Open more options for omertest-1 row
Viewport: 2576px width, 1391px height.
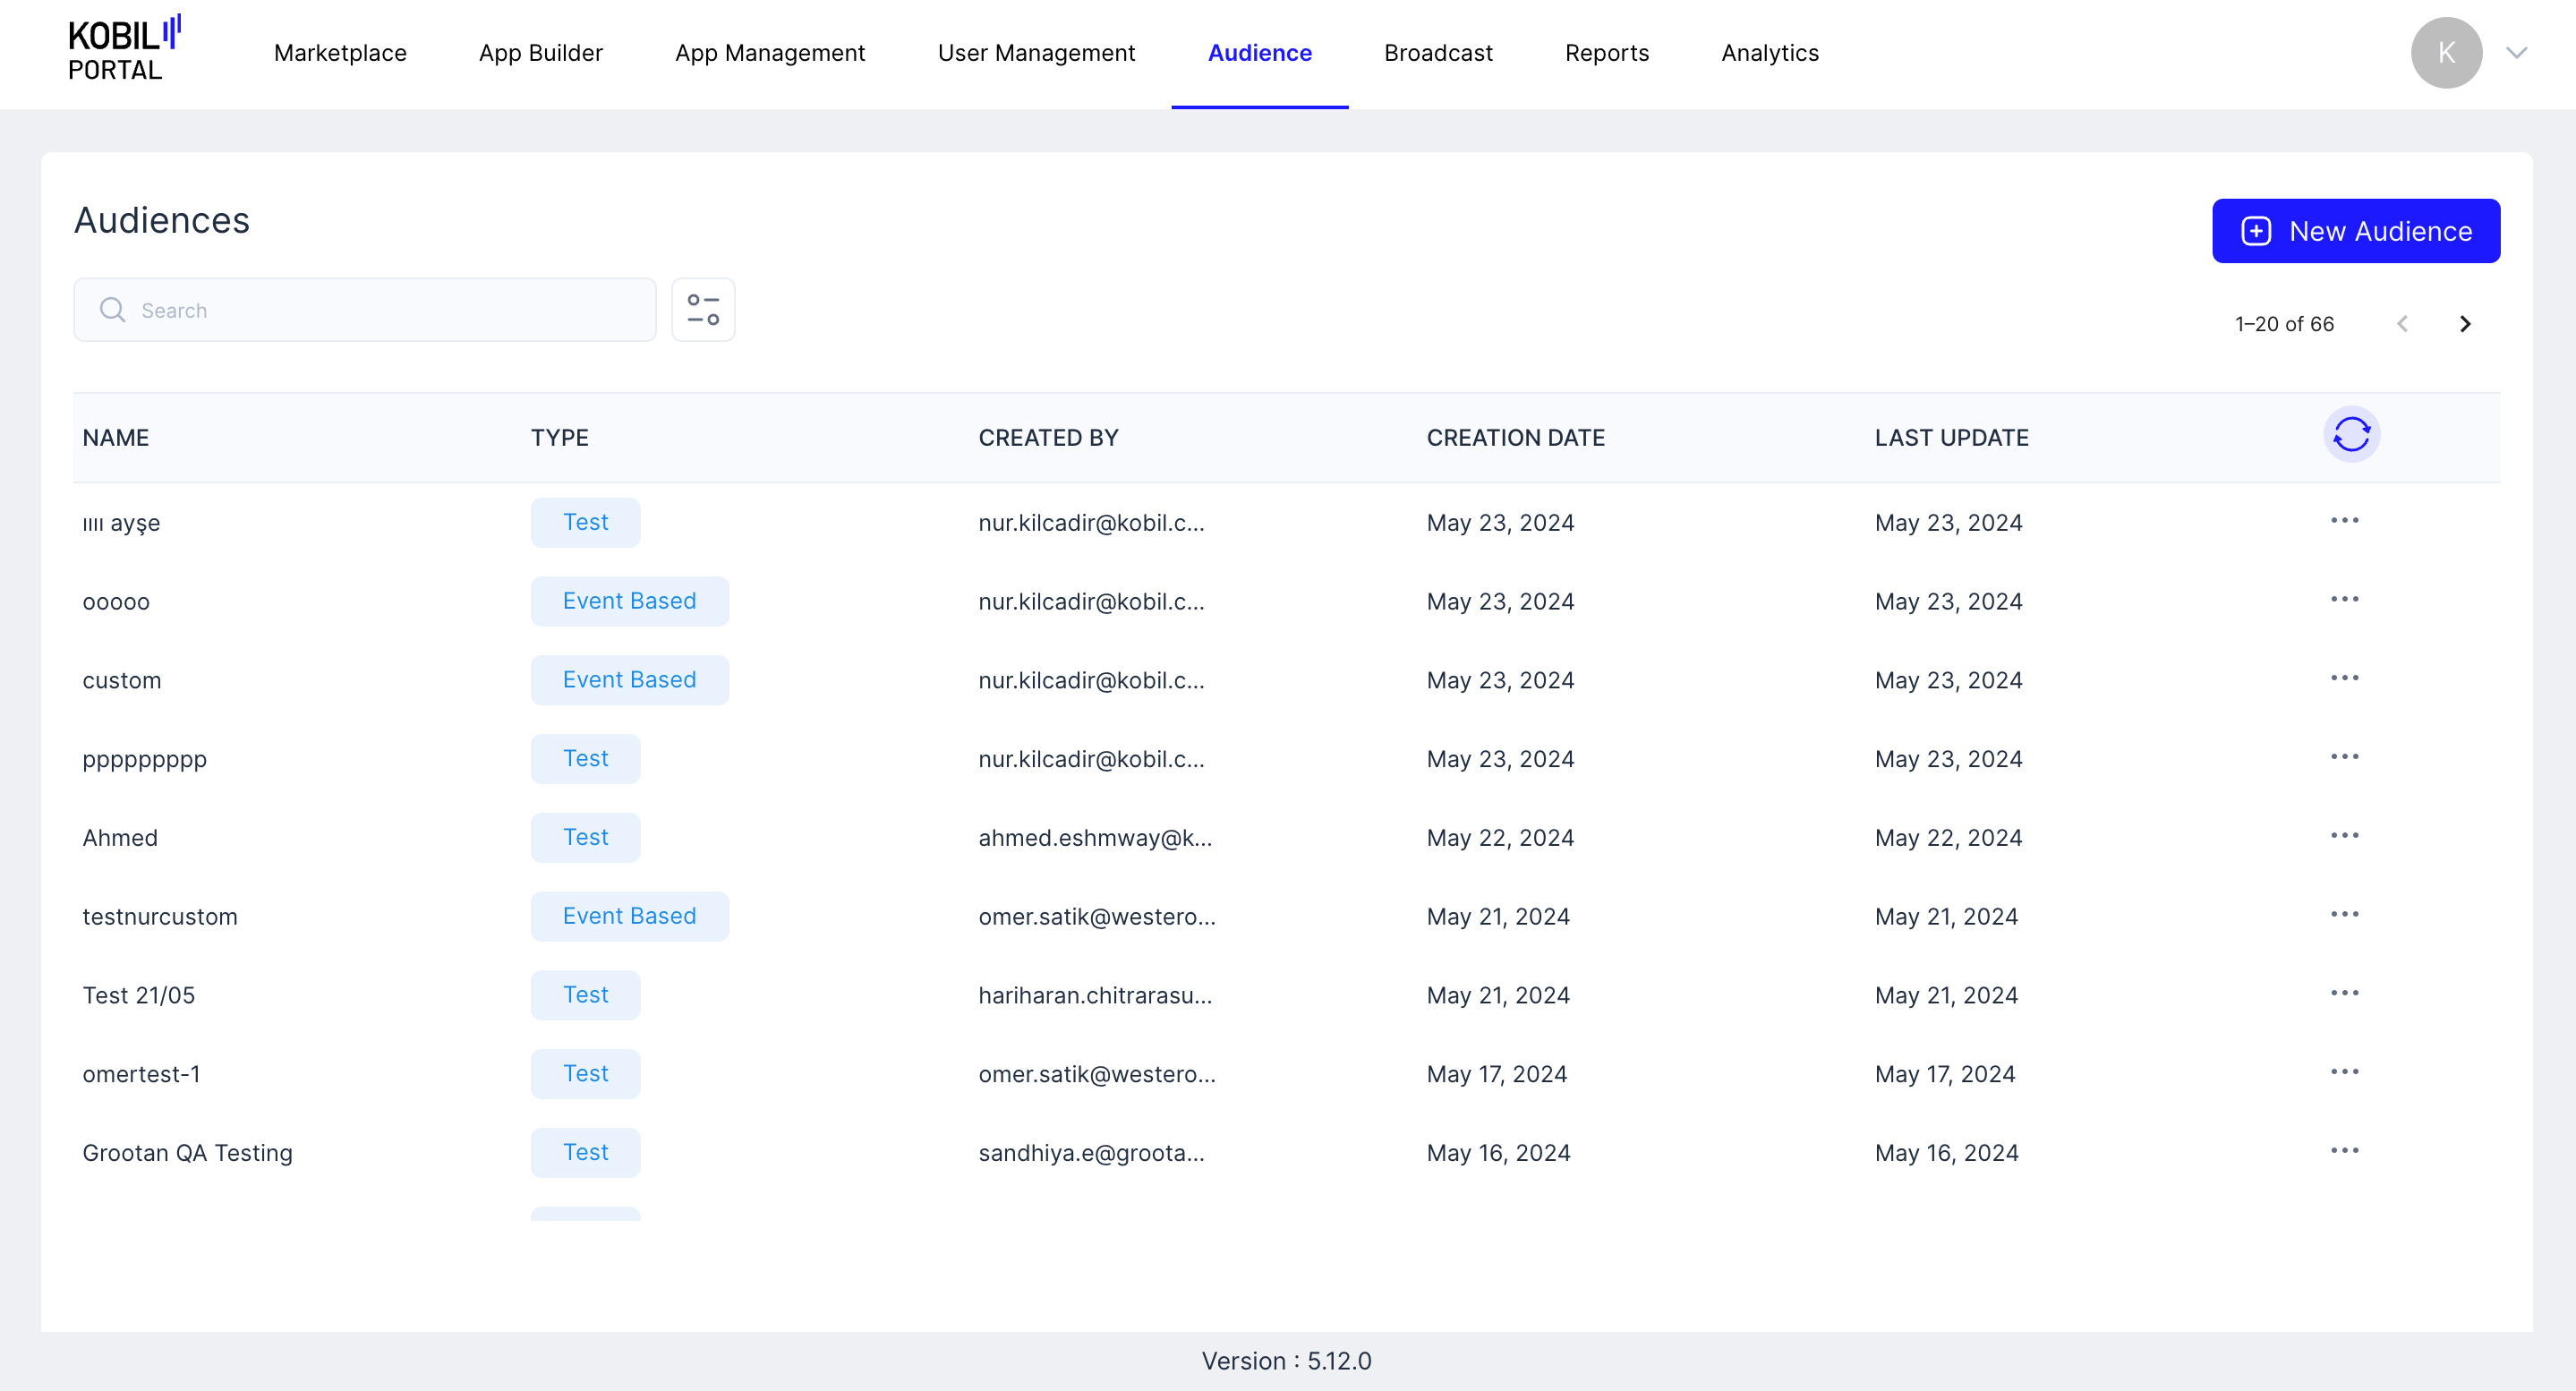(x=2344, y=1072)
